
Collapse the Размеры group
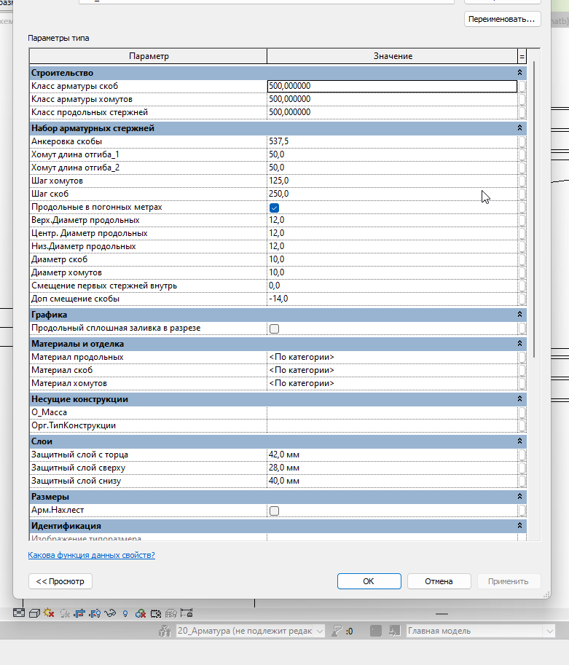pos(519,496)
